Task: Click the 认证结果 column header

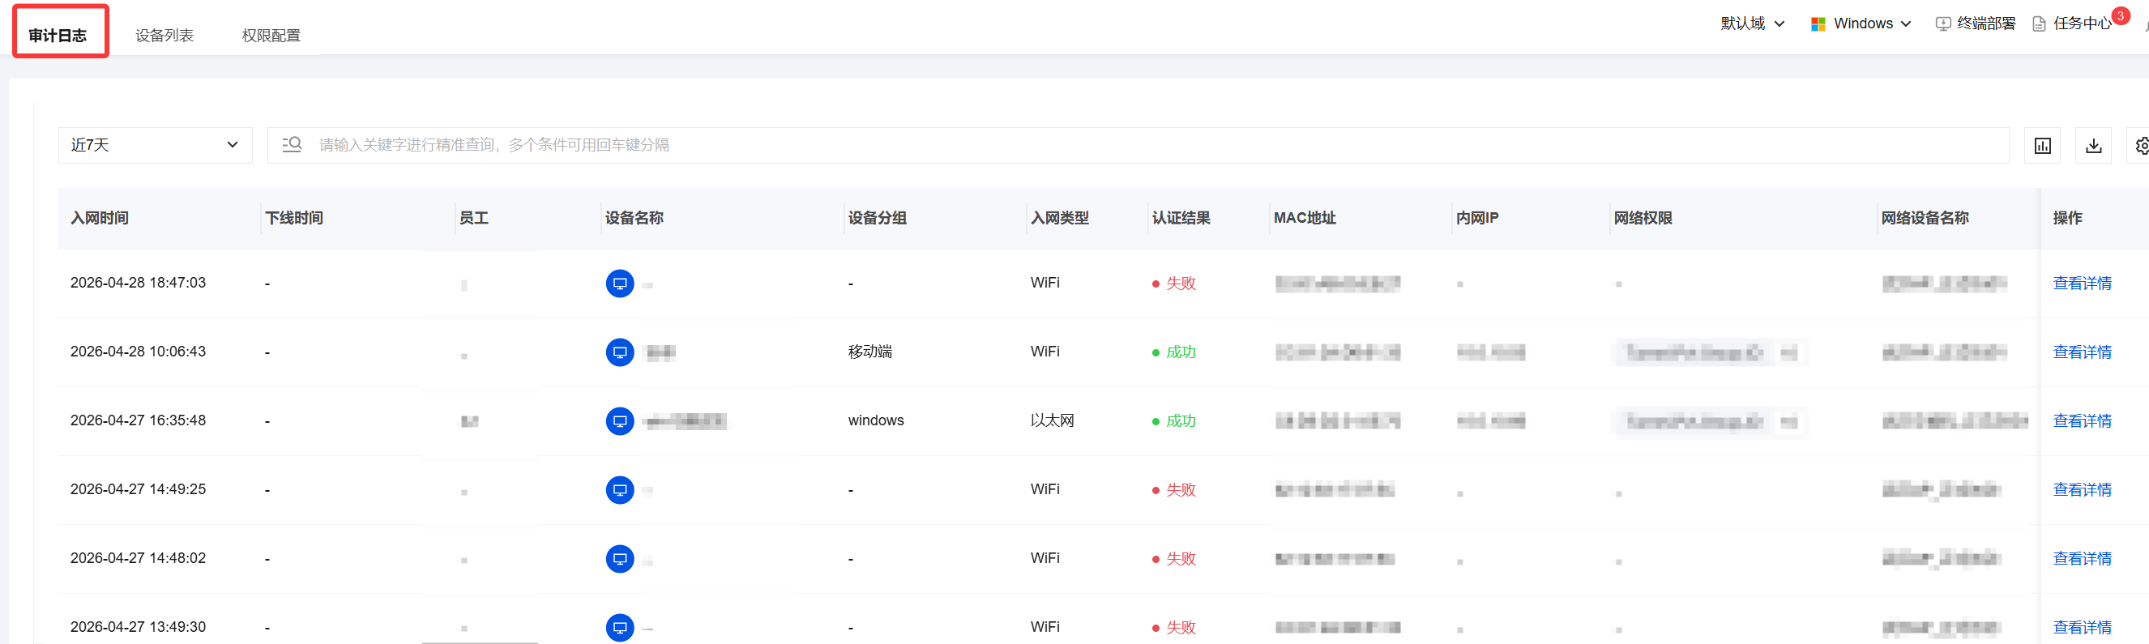Action: (x=1181, y=218)
